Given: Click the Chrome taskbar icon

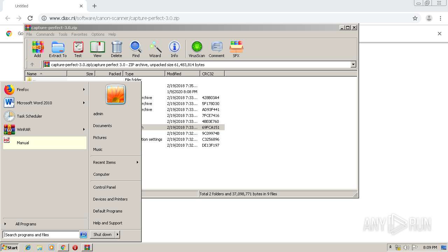Looking at the screenshot, I should click(x=63, y=247).
